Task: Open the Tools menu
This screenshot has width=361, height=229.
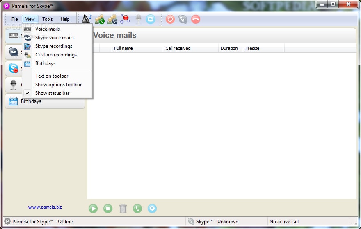Action: click(x=48, y=19)
